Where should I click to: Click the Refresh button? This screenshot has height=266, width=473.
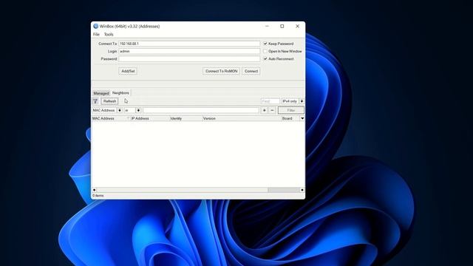109,101
